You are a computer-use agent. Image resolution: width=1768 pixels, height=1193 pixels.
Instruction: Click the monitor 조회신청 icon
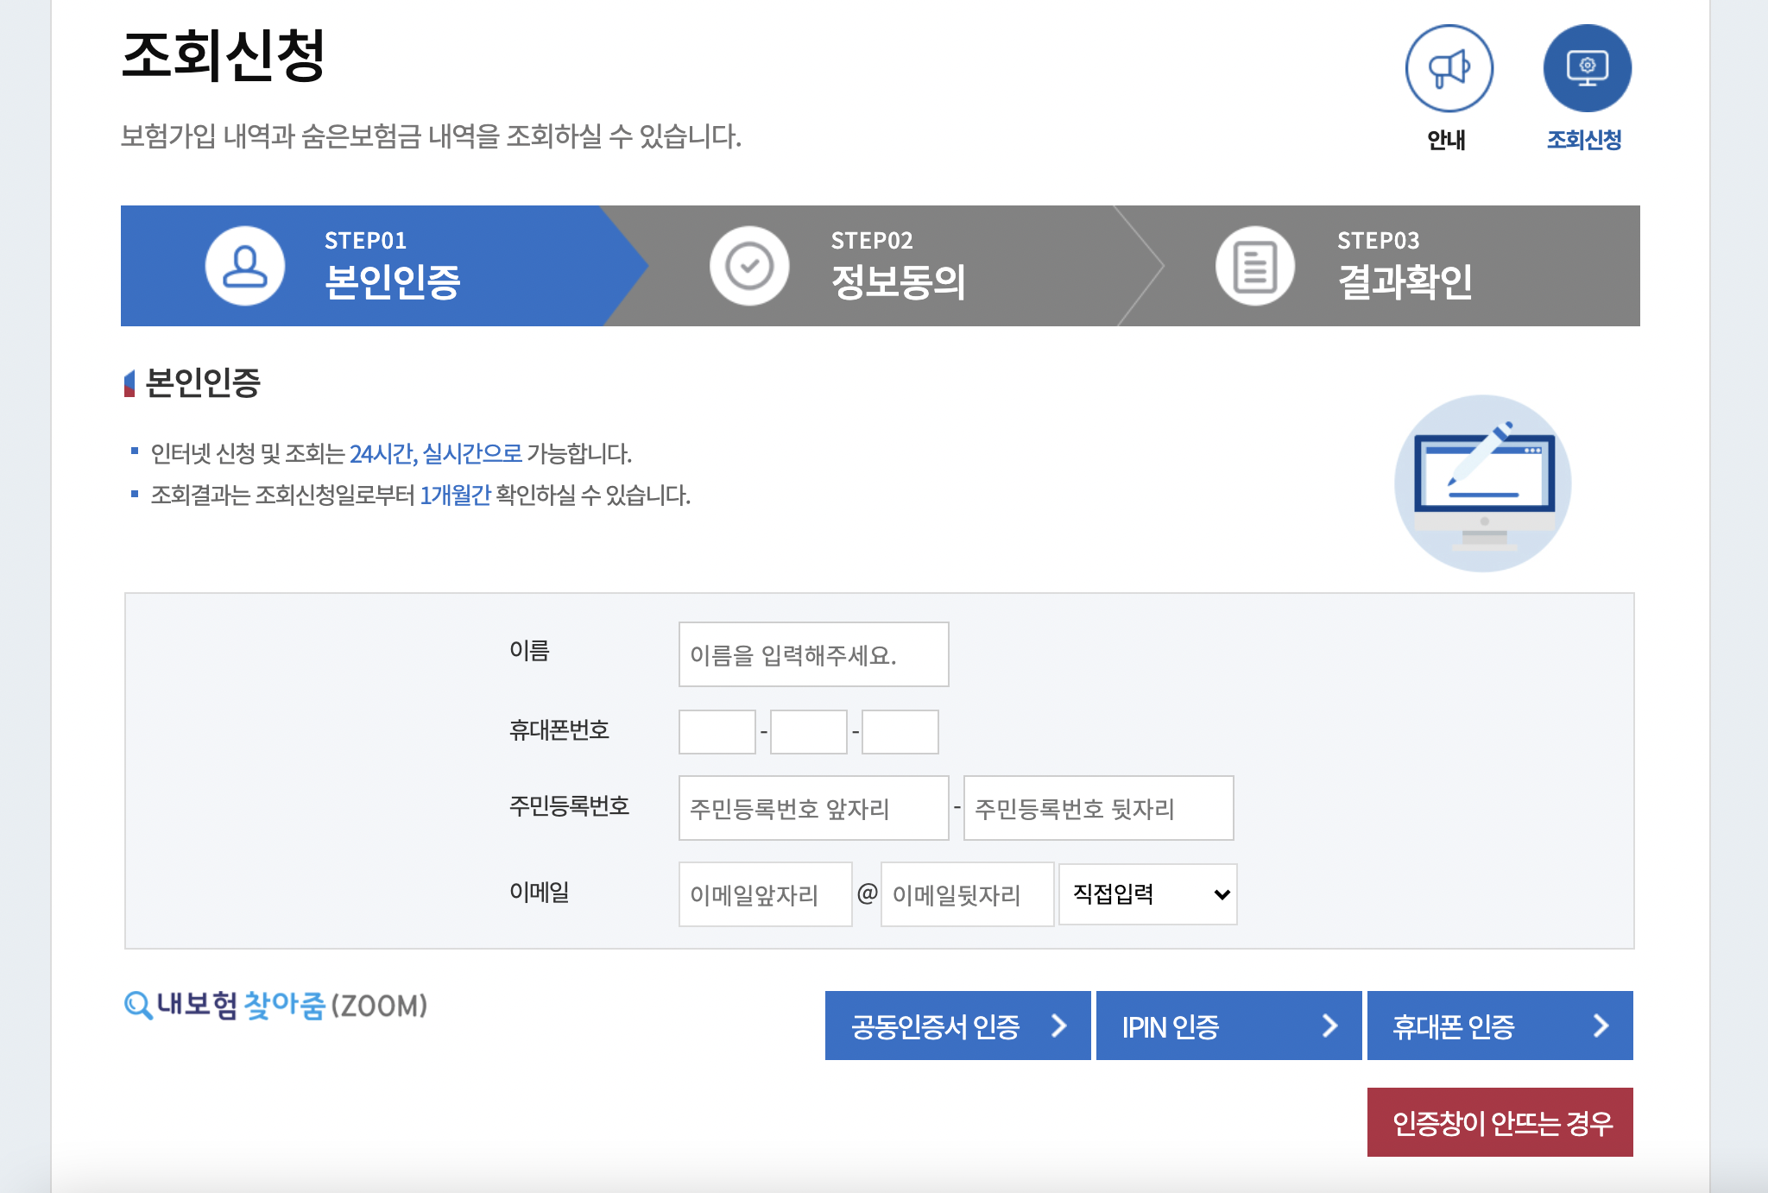pyautogui.click(x=1587, y=69)
